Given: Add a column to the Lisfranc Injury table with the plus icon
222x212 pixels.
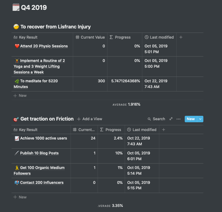Looking at the screenshot, I should (x=181, y=37).
